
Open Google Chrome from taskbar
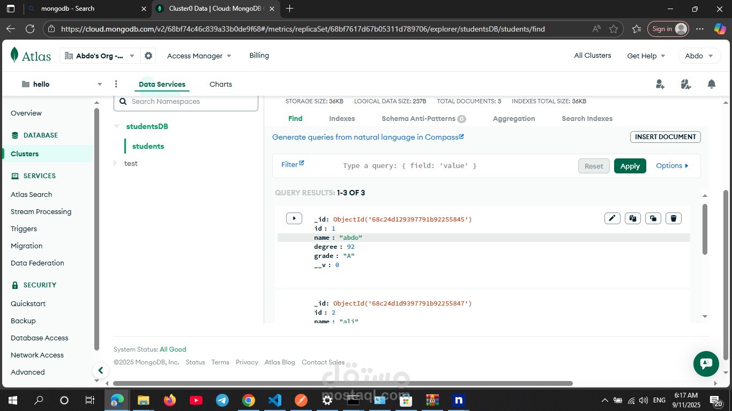point(248,400)
